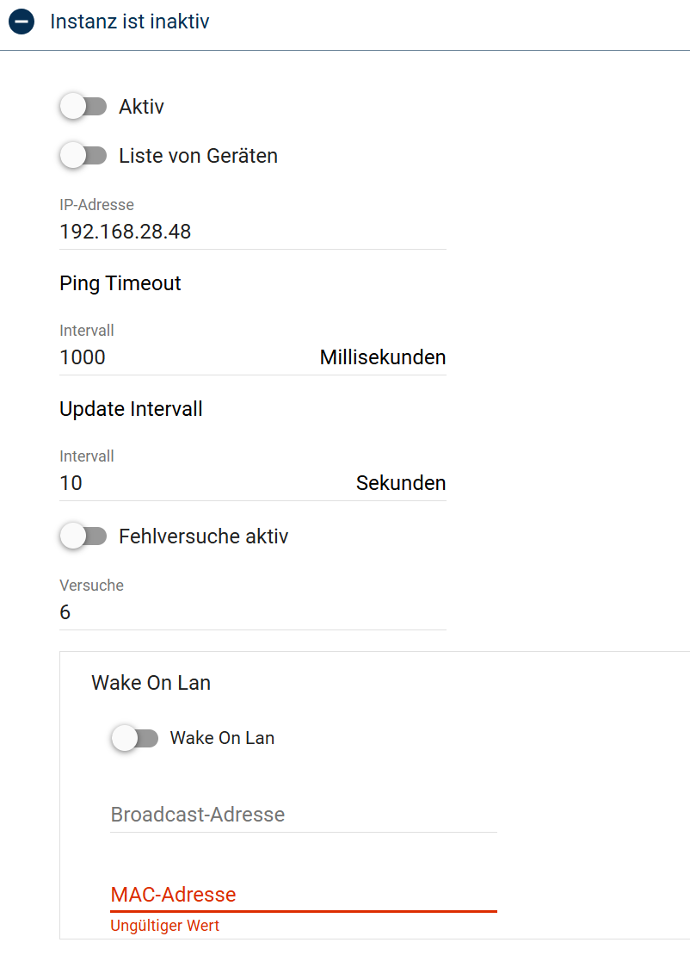The image size is (690, 955).
Task: Enable the Liste von Geräten switch
Action: click(x=83, y=156)
